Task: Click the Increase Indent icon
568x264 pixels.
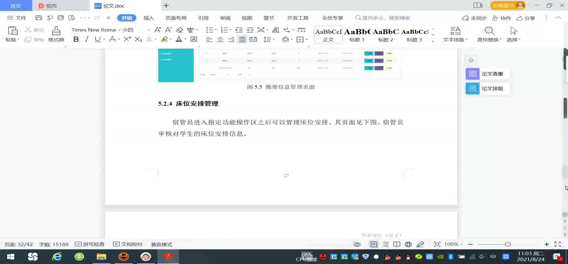Action: click(x=250, y=30)
